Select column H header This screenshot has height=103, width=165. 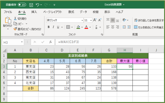click(x=125, y=50)
